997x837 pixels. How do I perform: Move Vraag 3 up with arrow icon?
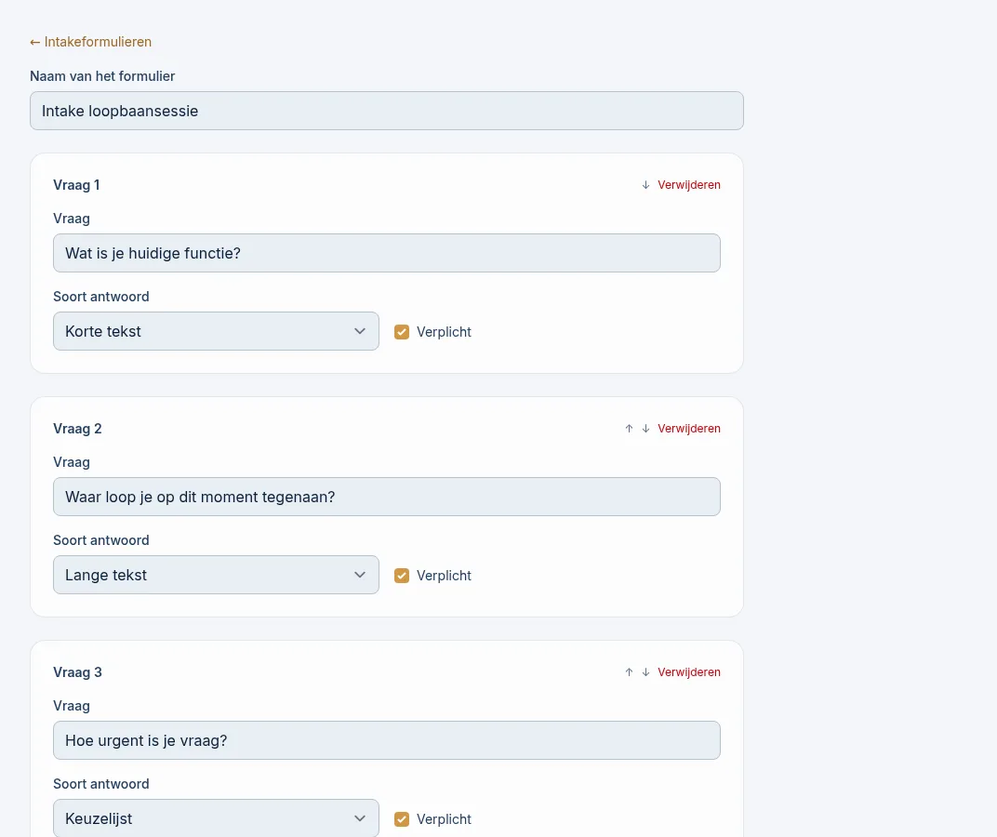[x=629, y=672]
